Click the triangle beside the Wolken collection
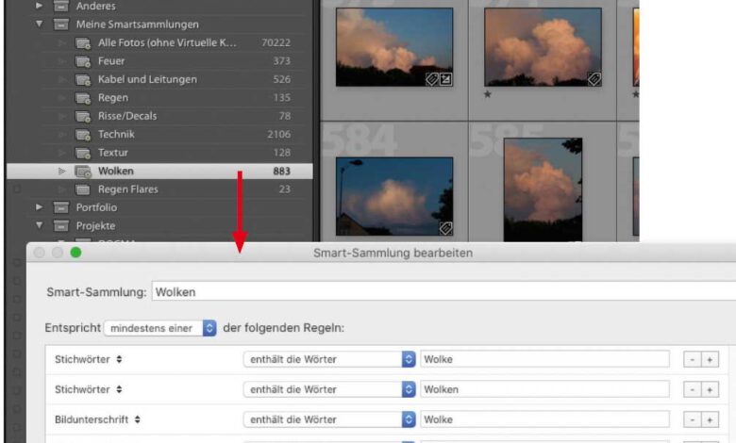This screenshot has height=443, width=736. pos(61,171)
